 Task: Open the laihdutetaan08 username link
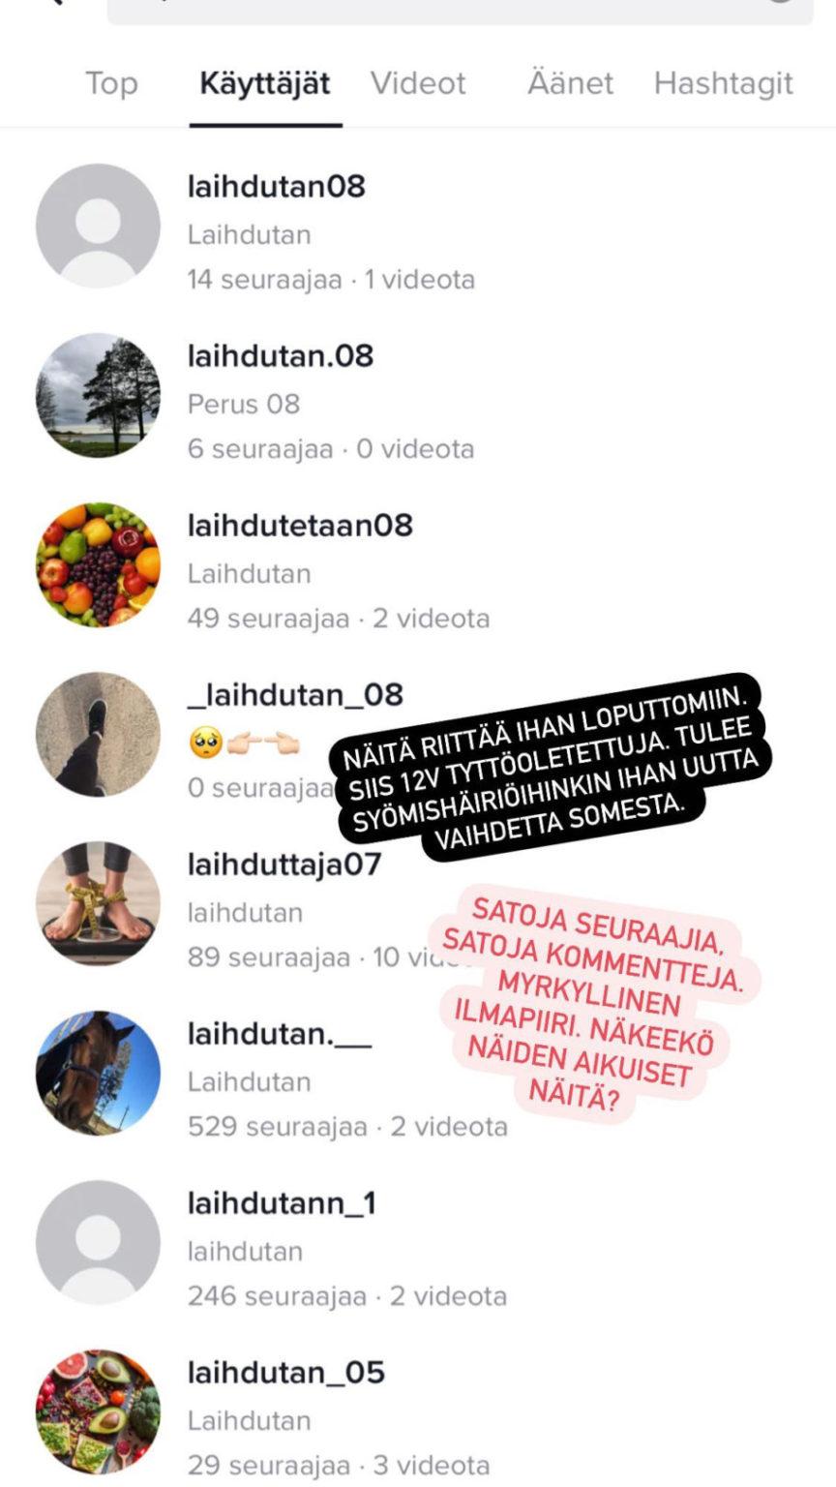300,525
